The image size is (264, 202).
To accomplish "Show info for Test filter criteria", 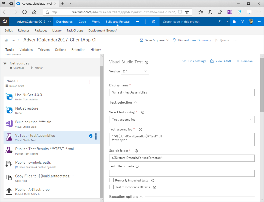I will 137,166.
